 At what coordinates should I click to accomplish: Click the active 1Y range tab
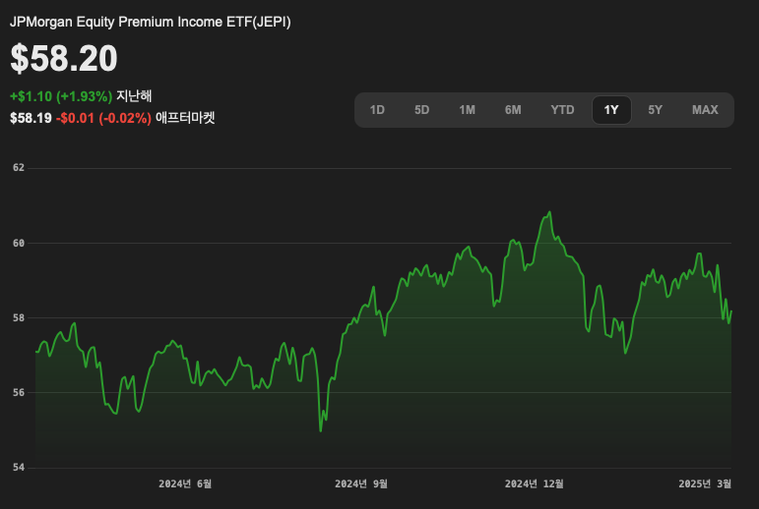(x=611, y=110)
